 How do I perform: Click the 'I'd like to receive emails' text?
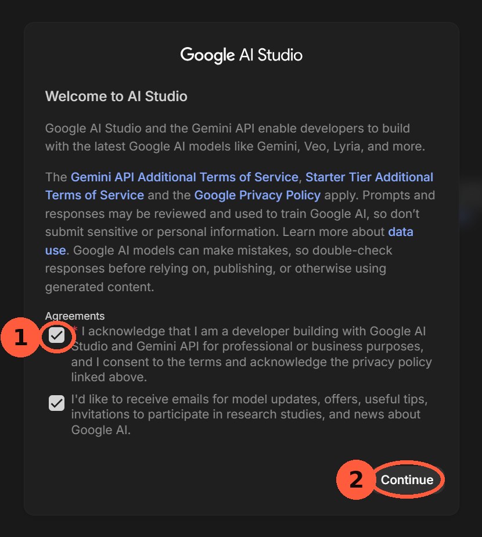[249, 414]
